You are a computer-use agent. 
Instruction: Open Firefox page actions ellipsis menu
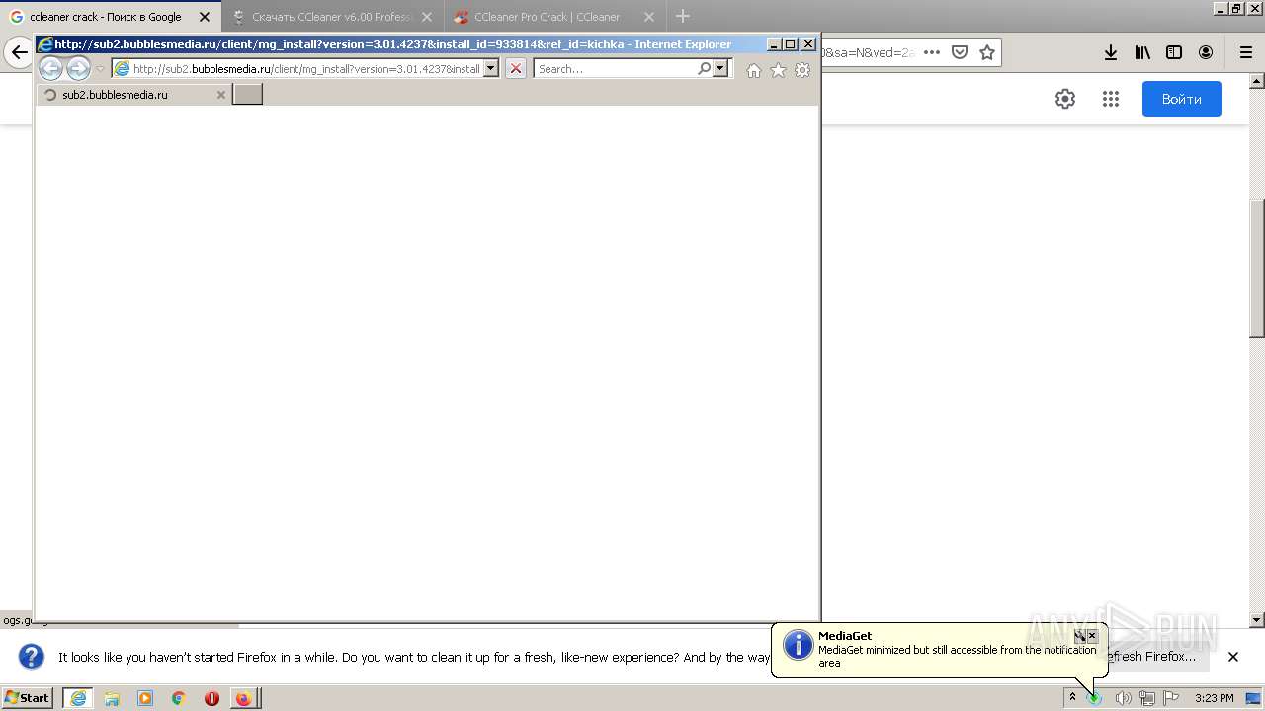click(931, 52)
